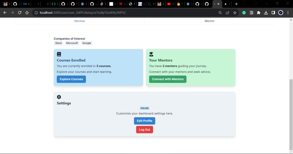
Task: Switch to the globe icon tab
Action: pos(131,4)
